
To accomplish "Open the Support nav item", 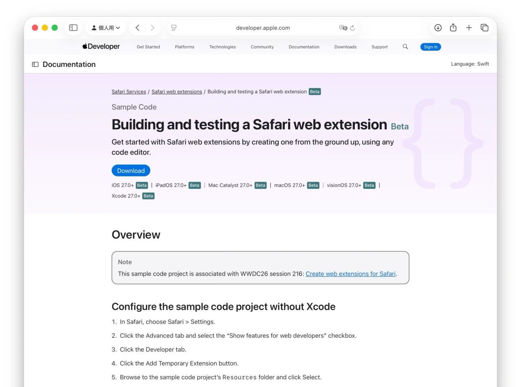I will (x=379, y=47).
